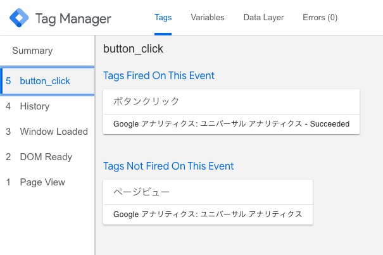This screenshot has height=255, width=383.
Task: Select the DOM Ready event
Action: pos(46,157)
